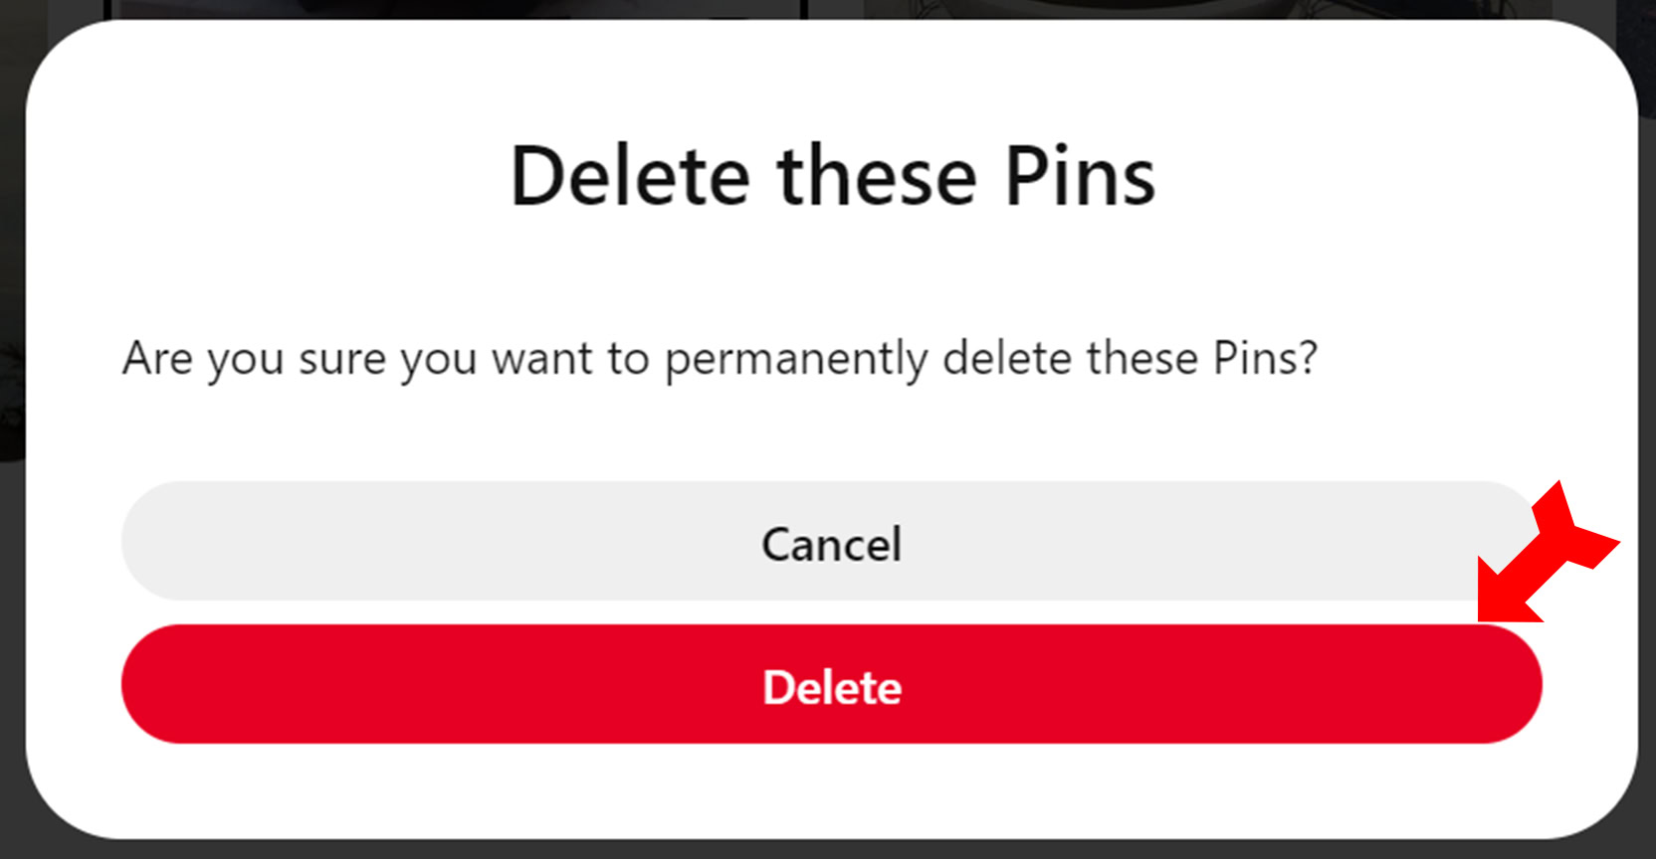Click the word 'these' in the heading
The height and width of the screenshot is (859, 1656).
(877, 176)
